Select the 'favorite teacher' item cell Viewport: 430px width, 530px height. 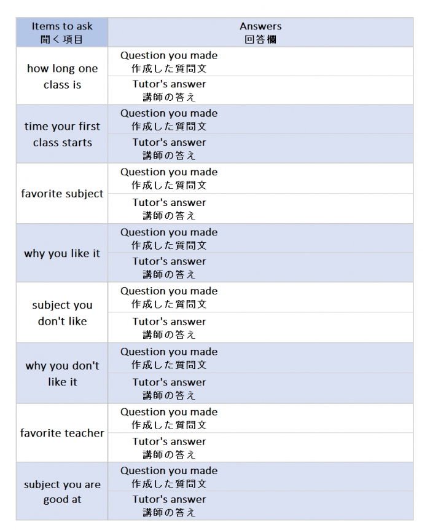(62, 433)
